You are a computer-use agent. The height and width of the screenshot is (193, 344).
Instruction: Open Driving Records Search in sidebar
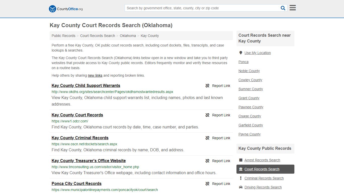tap(263, 187)
